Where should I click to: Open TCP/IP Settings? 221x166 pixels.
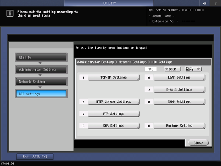[x=114, y=77]
